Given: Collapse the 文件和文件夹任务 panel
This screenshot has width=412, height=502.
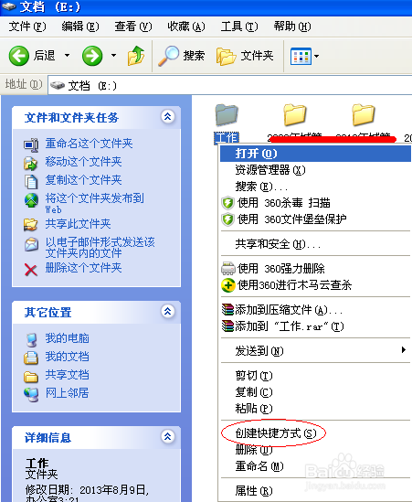Looking at the screenshot, I should tap(167, 116).
